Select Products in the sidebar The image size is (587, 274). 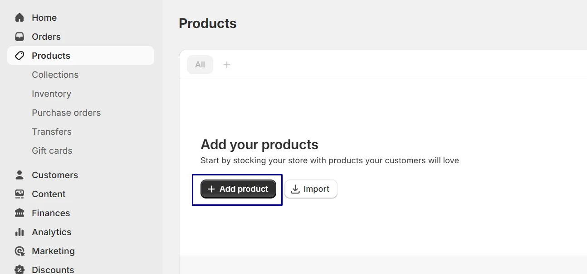pyautogui.click(x=81, y=56)
